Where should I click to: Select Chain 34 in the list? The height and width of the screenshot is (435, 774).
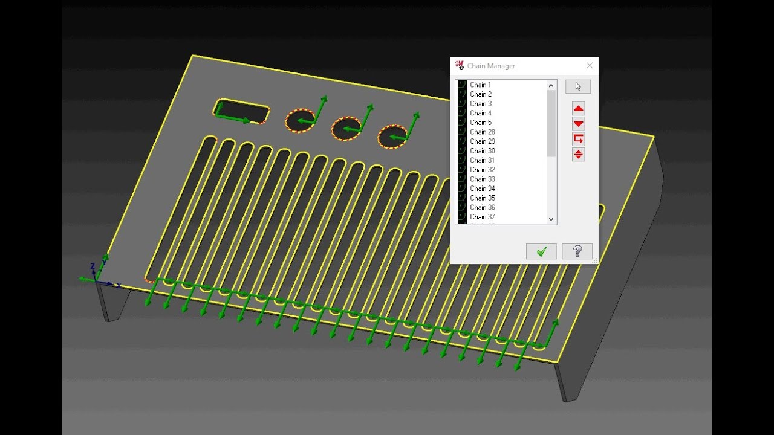click(483, 188)
